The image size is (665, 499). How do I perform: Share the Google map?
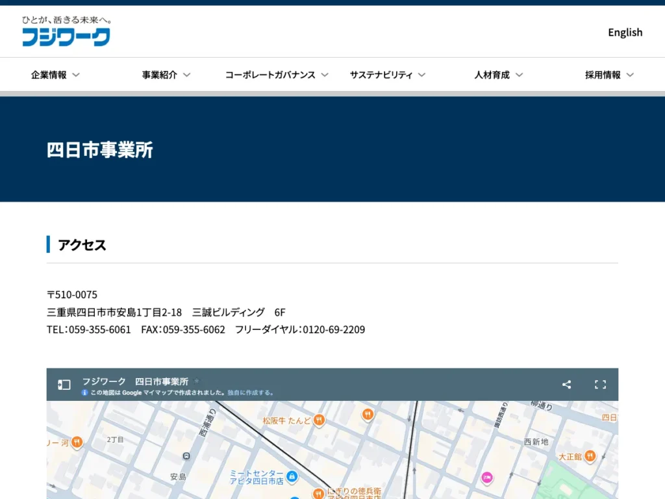tap(566, 385)
